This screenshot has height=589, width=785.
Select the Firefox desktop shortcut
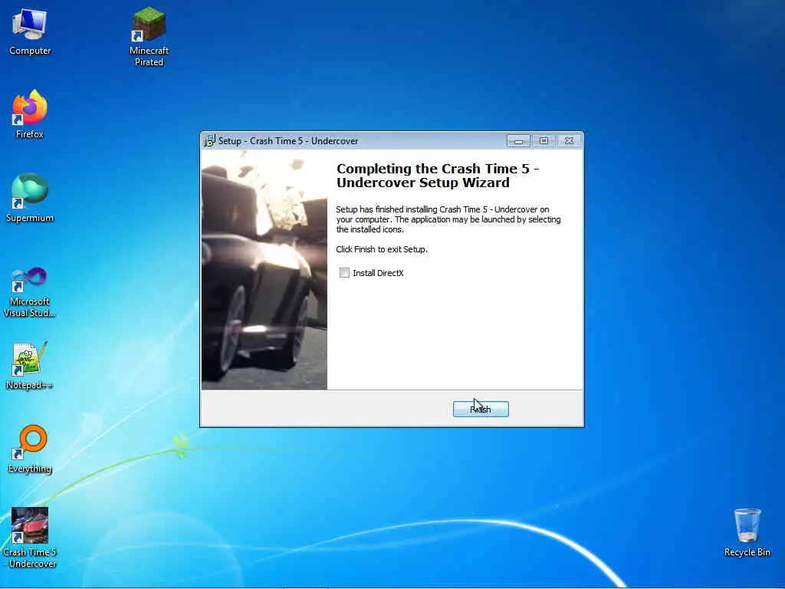point(30,115)
